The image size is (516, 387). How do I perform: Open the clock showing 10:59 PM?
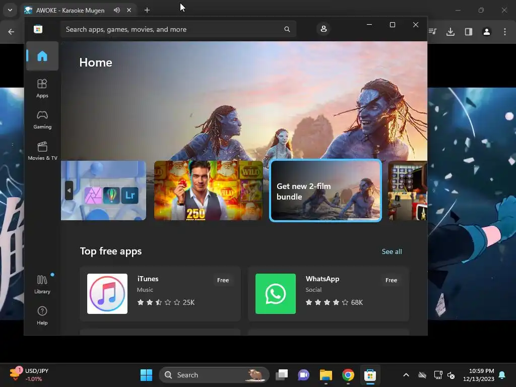(x=479, y=375)
